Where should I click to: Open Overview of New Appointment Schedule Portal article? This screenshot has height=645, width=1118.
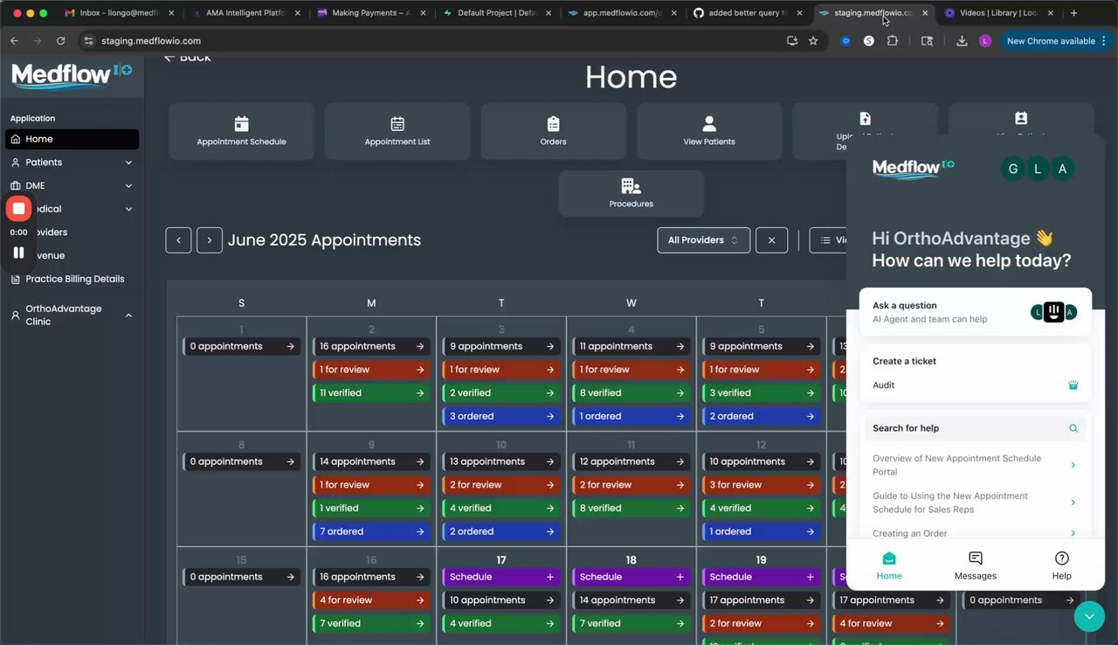coord(975,465)
